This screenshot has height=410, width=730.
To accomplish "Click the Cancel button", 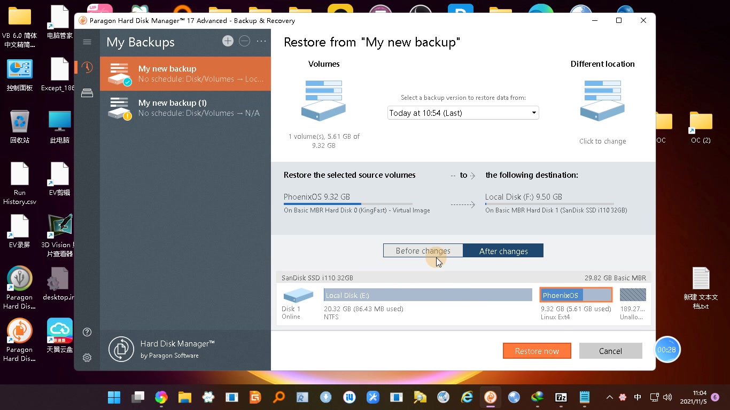I will [610, 351].
